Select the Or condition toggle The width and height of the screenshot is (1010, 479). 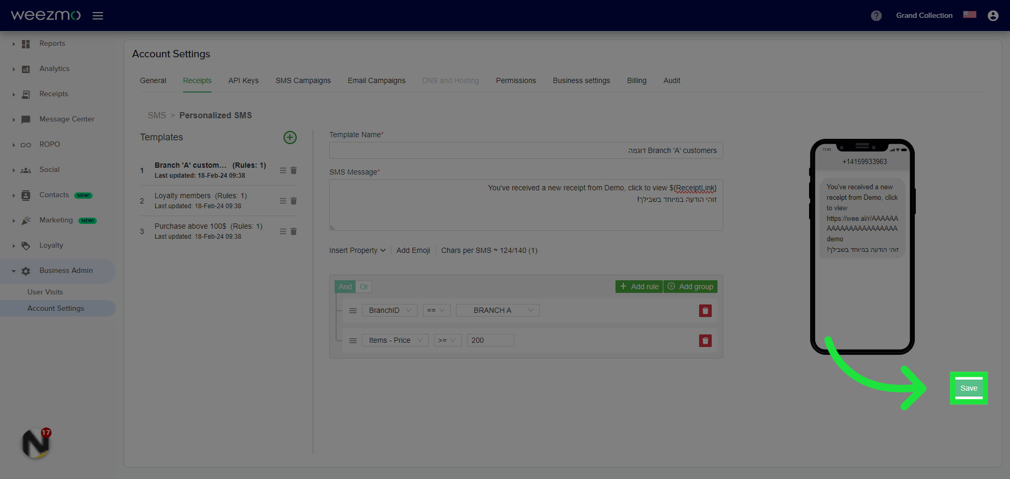pos(364,287)
